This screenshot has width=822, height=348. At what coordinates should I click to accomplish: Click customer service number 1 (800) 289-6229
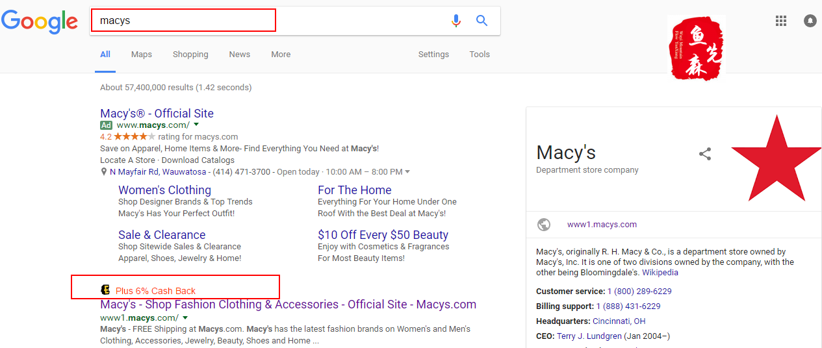pyautogui.click(x=639, y=292)
